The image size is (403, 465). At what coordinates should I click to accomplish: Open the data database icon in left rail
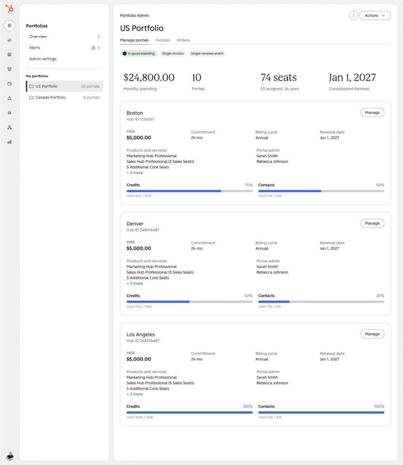(9, 113)
